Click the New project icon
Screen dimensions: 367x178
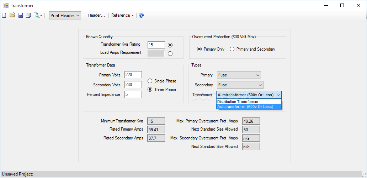tap(4, 15)
